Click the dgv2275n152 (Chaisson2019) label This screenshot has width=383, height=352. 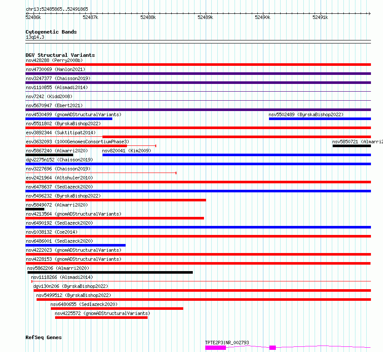coord(59,160)
